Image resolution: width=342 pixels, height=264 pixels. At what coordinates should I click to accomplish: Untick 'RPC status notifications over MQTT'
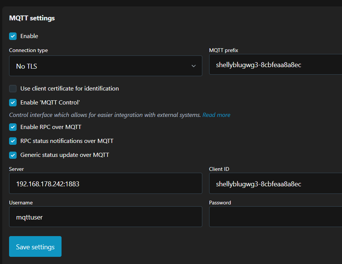click(13, 141)
